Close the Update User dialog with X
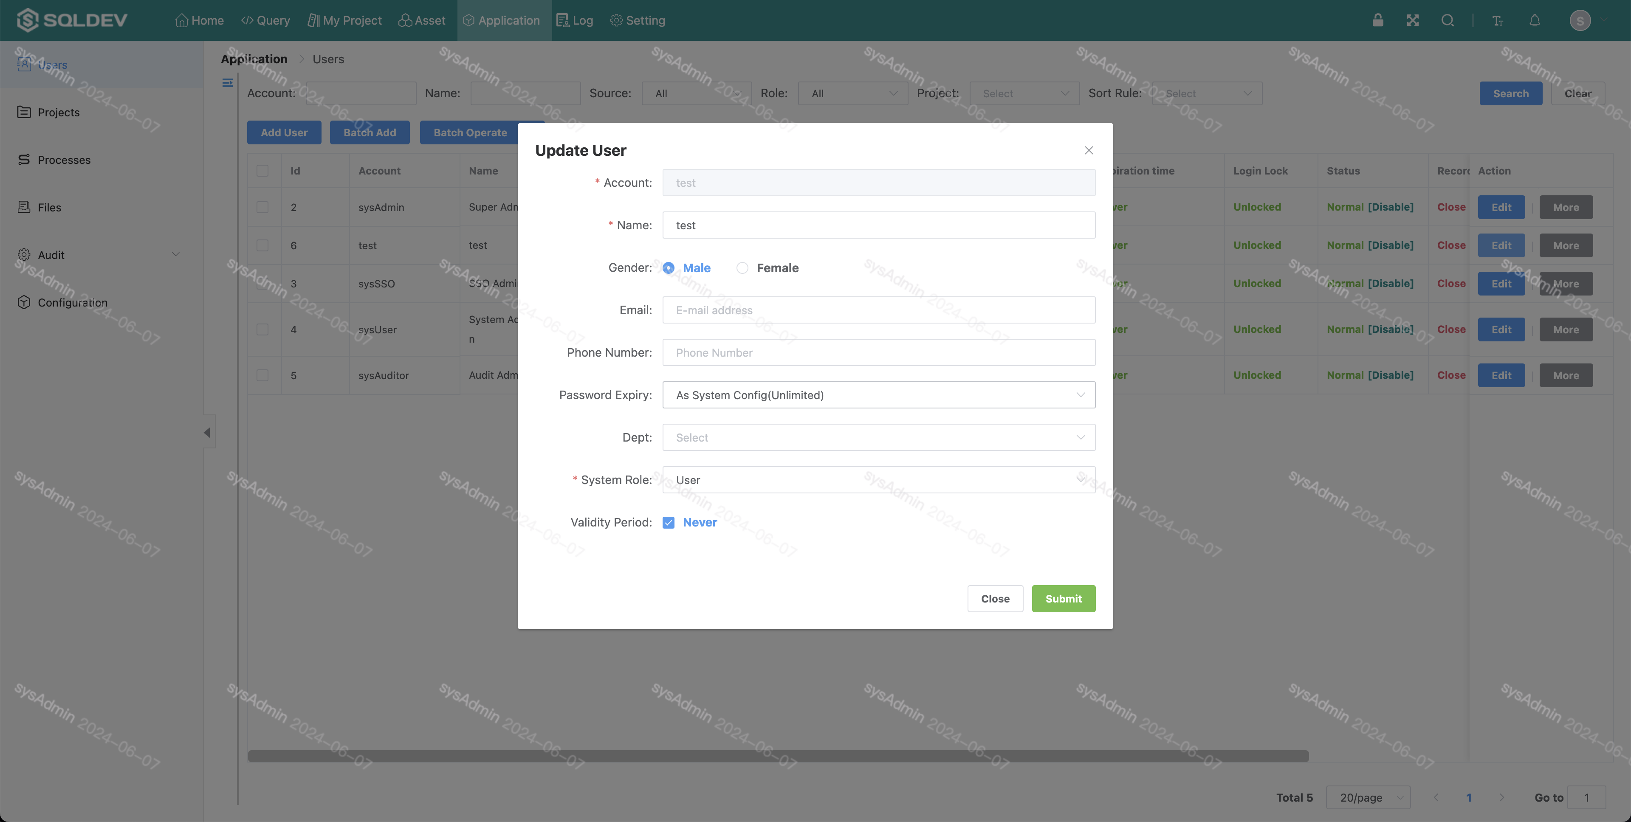1631x822 pixels. coord(1088,150)
